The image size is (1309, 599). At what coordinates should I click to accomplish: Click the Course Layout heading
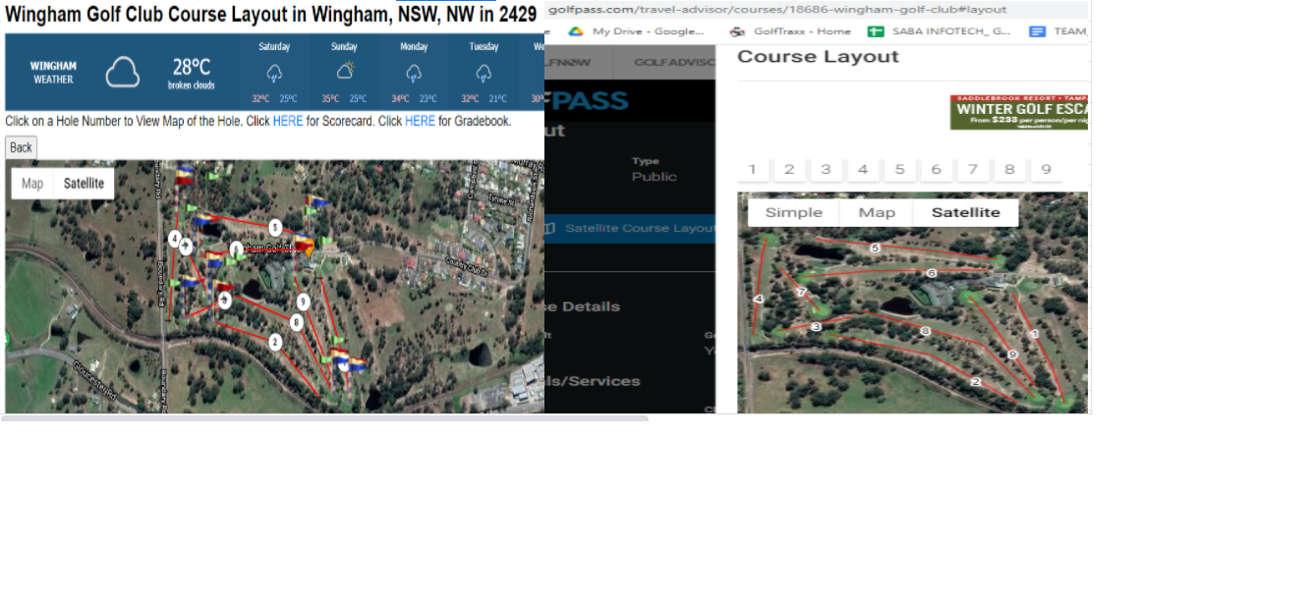[818, 57]
